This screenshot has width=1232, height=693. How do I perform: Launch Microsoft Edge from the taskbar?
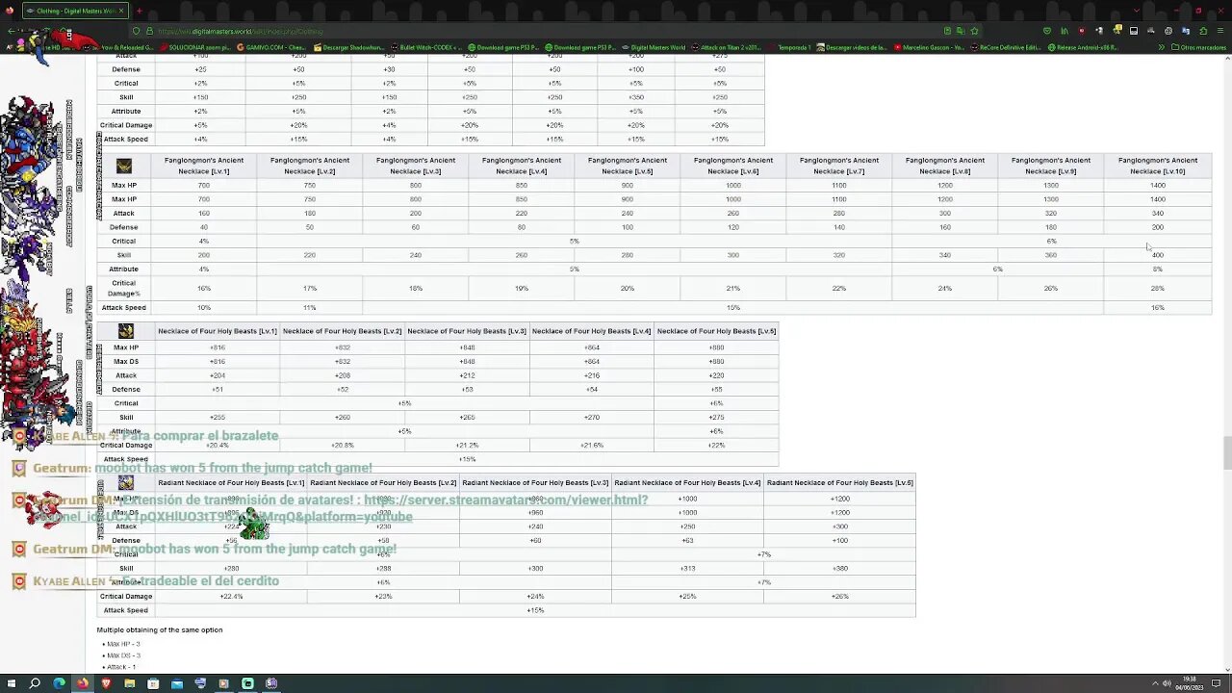pos(59,683)
